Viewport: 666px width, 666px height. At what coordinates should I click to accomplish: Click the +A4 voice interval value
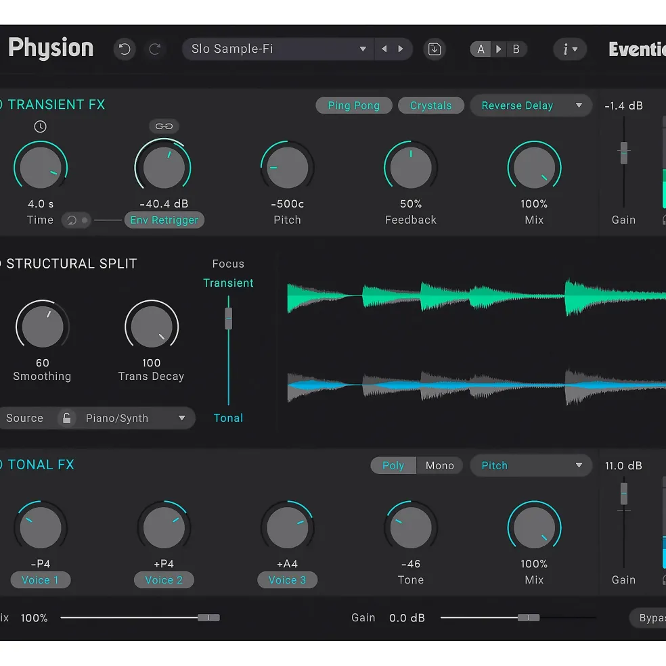tap(287, 564)
